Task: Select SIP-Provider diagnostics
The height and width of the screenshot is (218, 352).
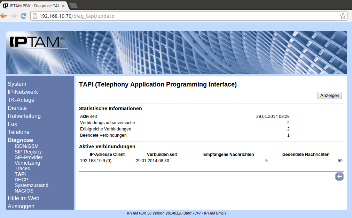Action: click(x=28, y=157)
